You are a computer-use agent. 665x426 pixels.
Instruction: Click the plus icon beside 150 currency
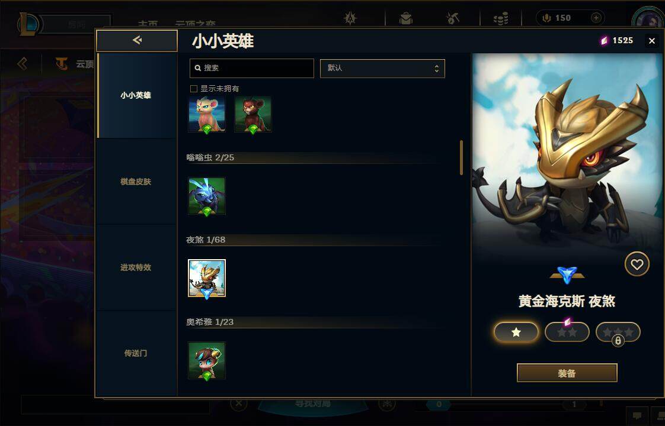point(596,18)
